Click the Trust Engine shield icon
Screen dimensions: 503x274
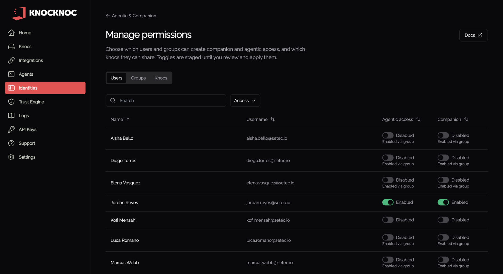click(x=11, y=102)
